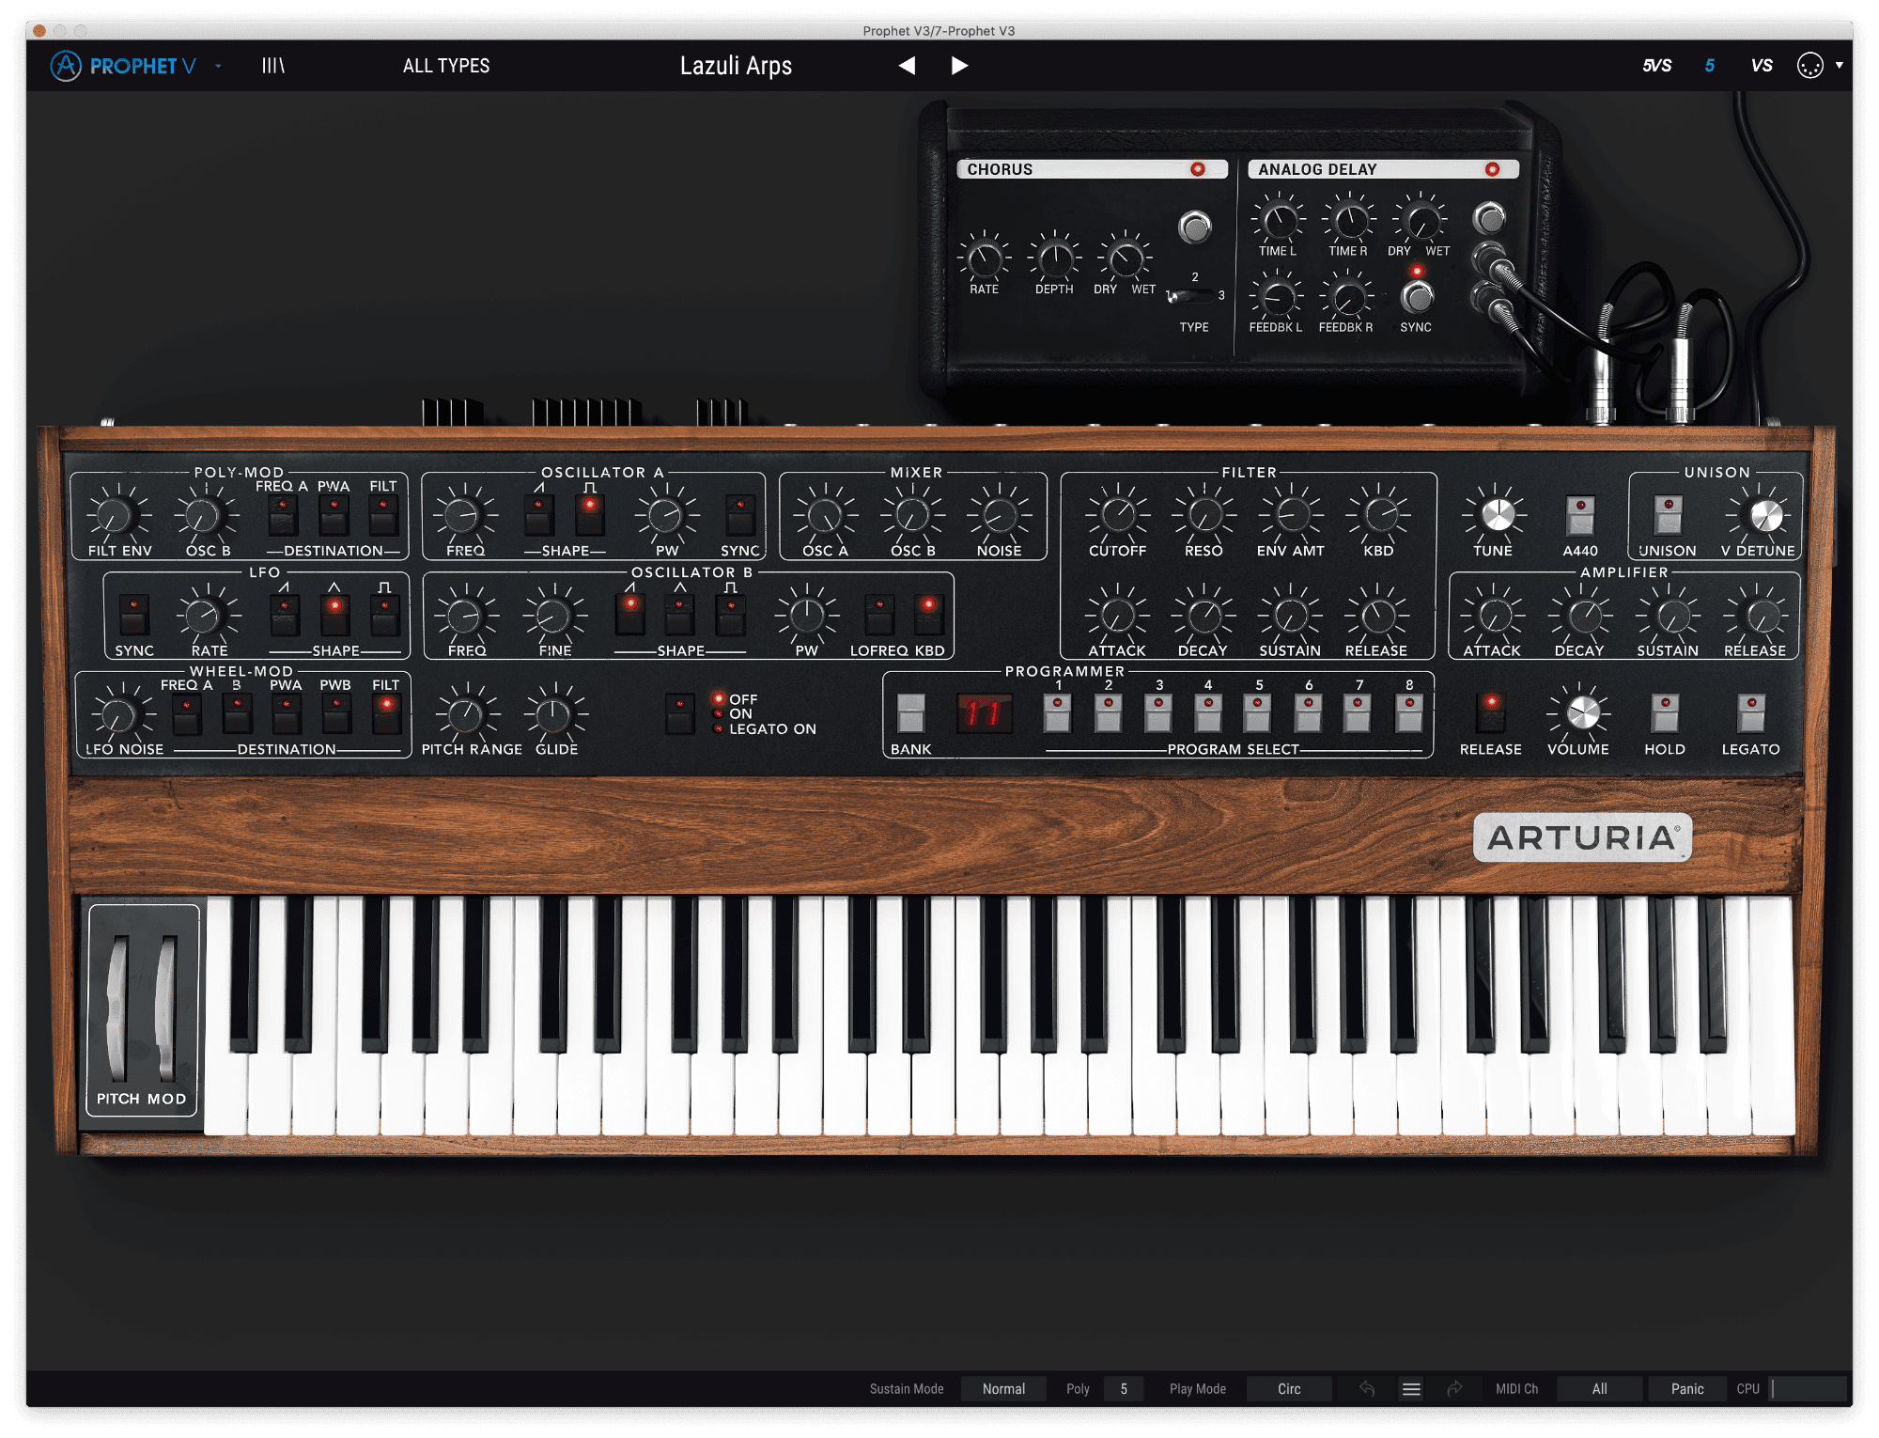Switch to the 5VS hybrid view

tap(1656, 66)
